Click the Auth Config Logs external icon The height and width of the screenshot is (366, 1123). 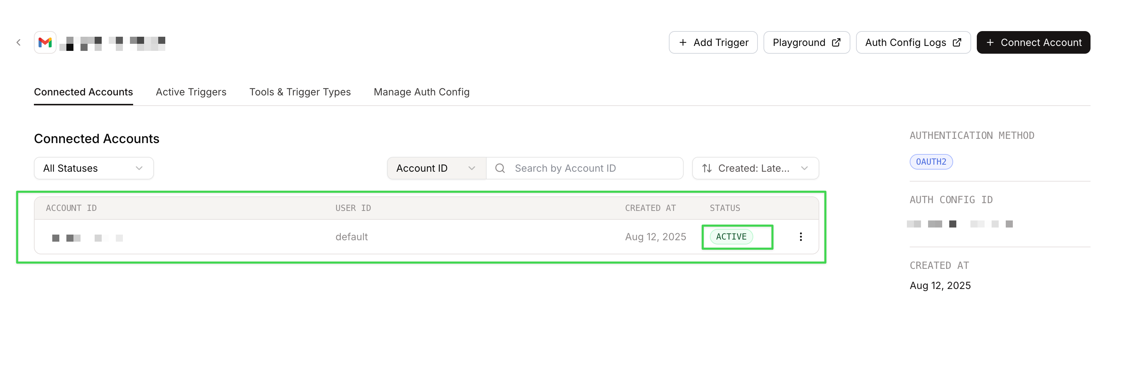pos(957,42)
